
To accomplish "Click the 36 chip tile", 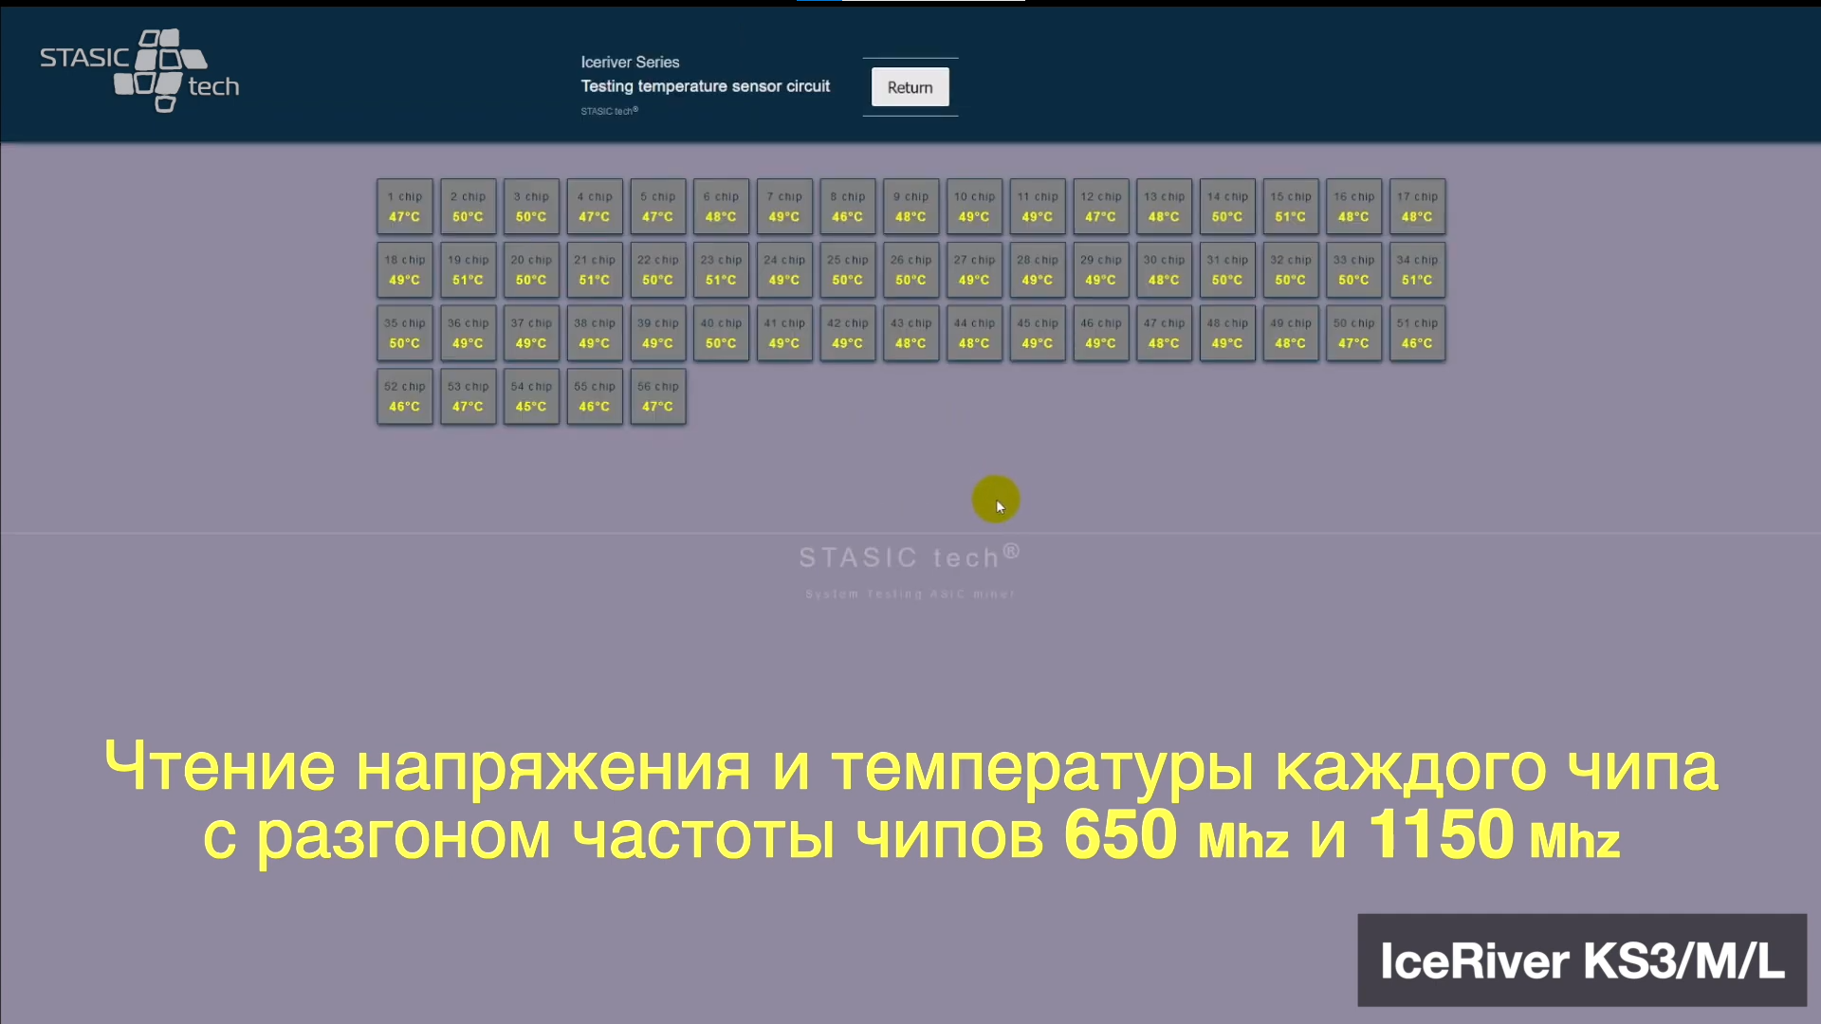I will coord(468,333).
